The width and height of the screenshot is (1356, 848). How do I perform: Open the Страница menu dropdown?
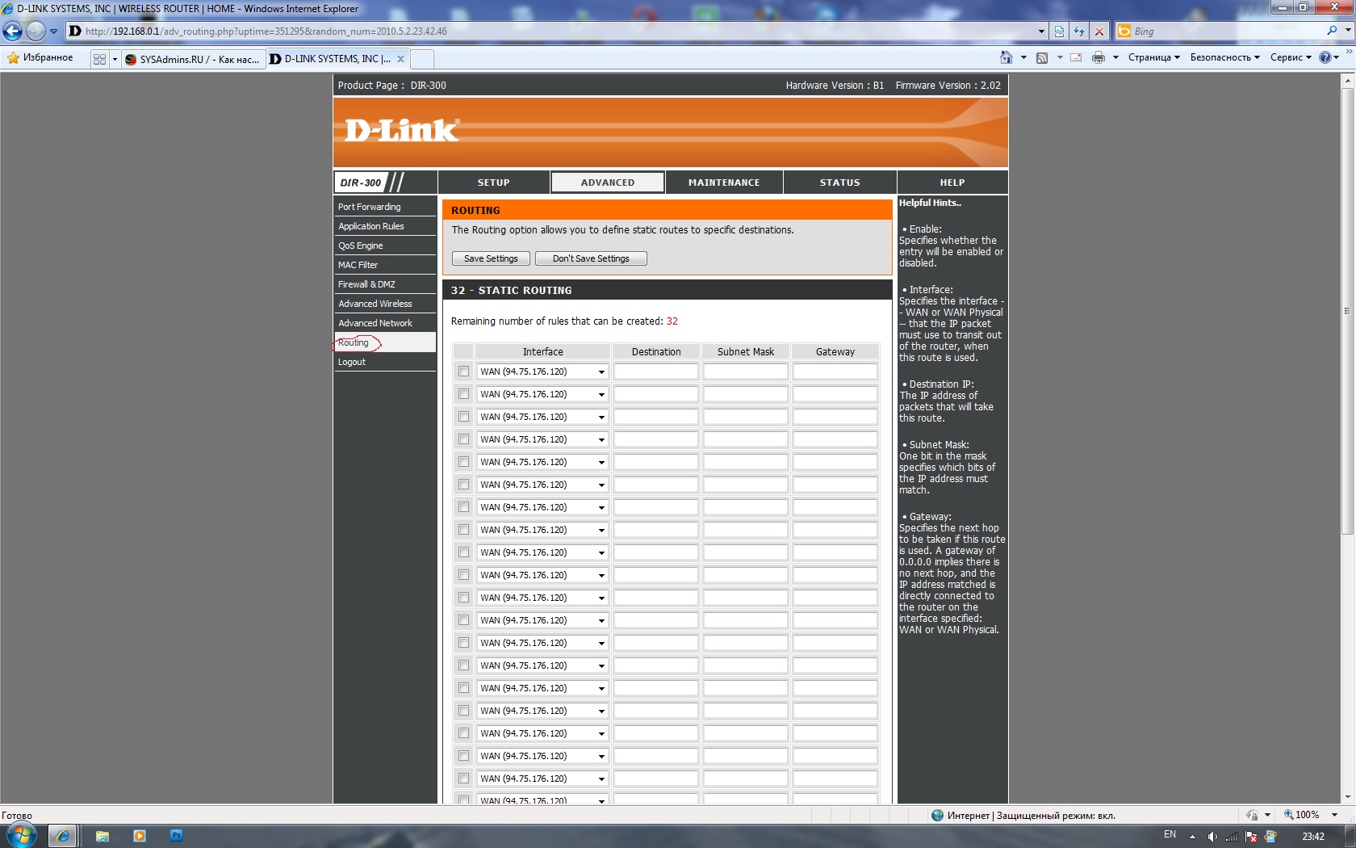click(1154, 57)
